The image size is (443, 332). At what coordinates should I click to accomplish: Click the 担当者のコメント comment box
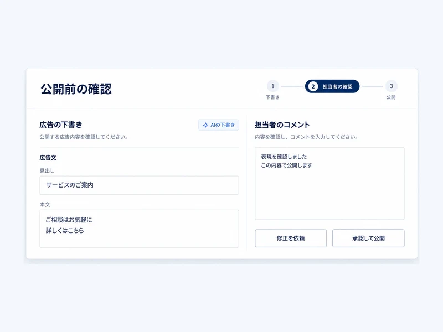pos(329,184)
